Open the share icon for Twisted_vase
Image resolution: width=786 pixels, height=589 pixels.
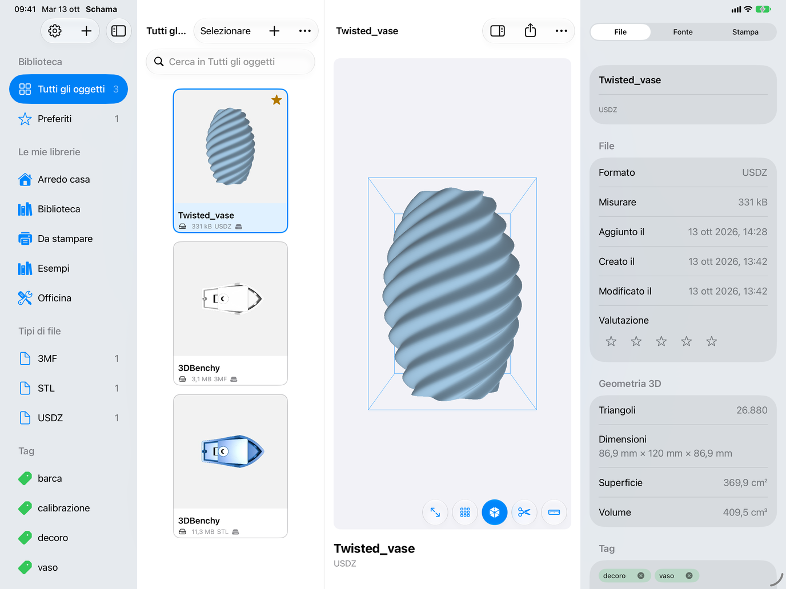[x=530, y=31]
